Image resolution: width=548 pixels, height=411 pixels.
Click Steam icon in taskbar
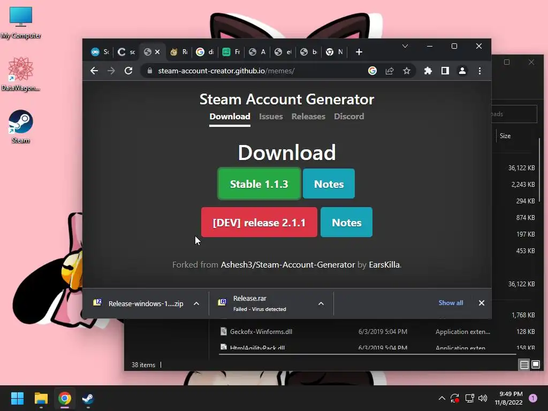point(88,398)
